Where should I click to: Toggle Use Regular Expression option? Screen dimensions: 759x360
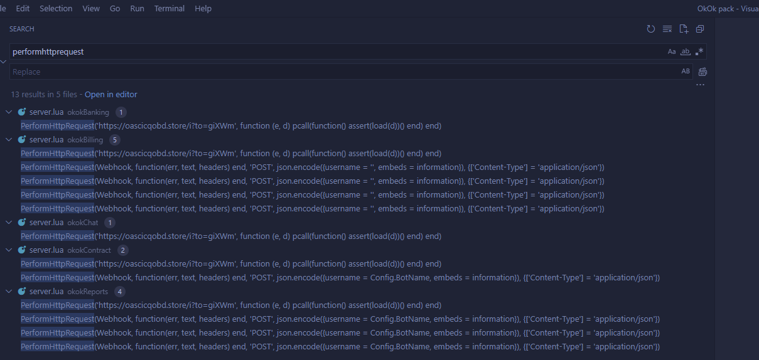699,51
